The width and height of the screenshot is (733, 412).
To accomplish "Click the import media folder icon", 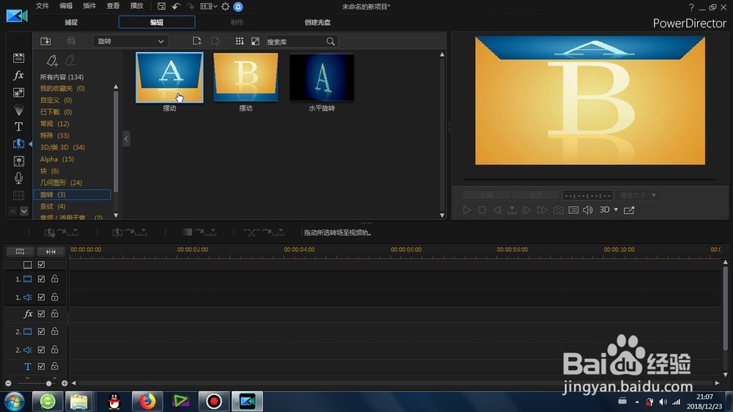I will click(45, 41).
